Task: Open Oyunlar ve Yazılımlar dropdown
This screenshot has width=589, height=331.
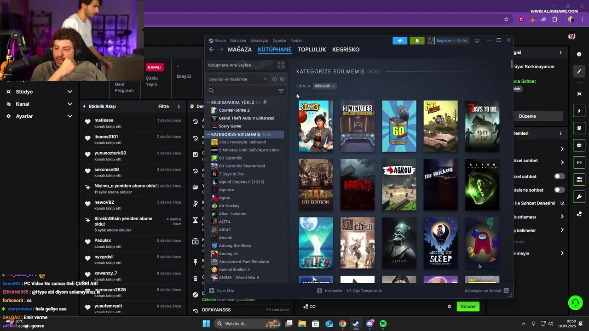Action: pos(237,79)
